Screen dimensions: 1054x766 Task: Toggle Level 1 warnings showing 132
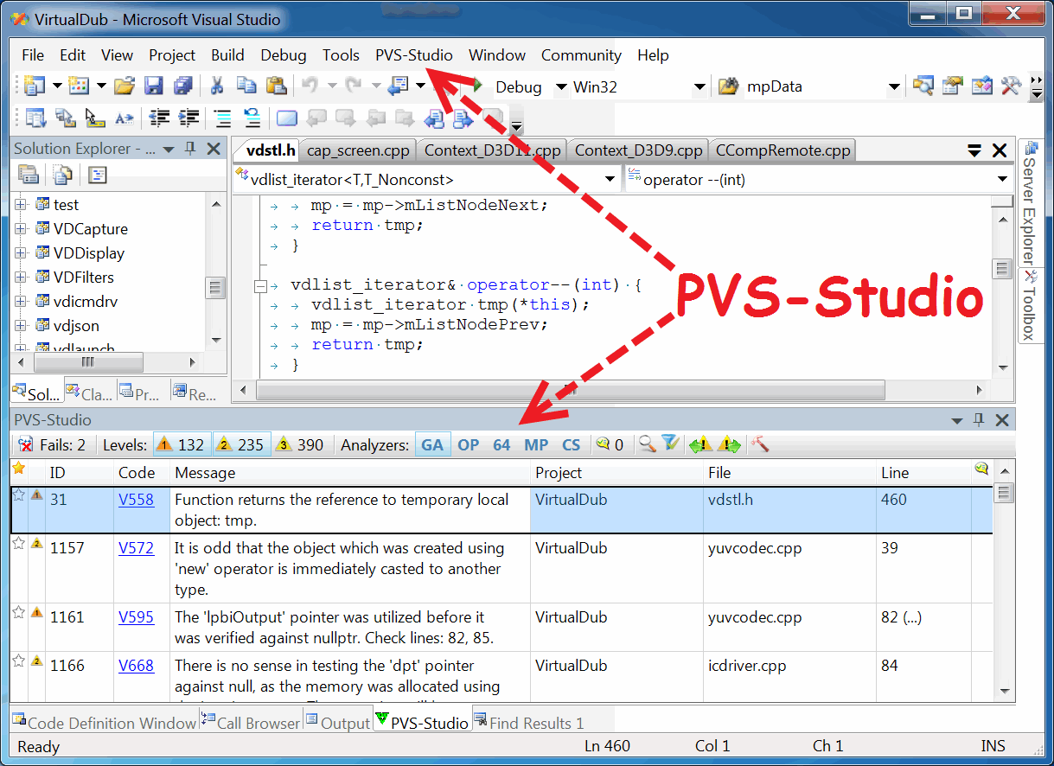click(182, 445)
